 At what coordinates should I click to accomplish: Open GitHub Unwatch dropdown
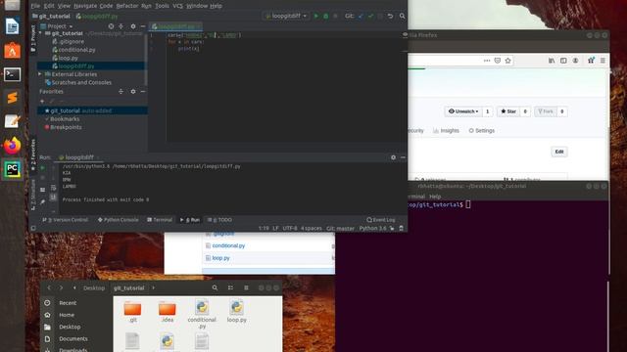463,111
